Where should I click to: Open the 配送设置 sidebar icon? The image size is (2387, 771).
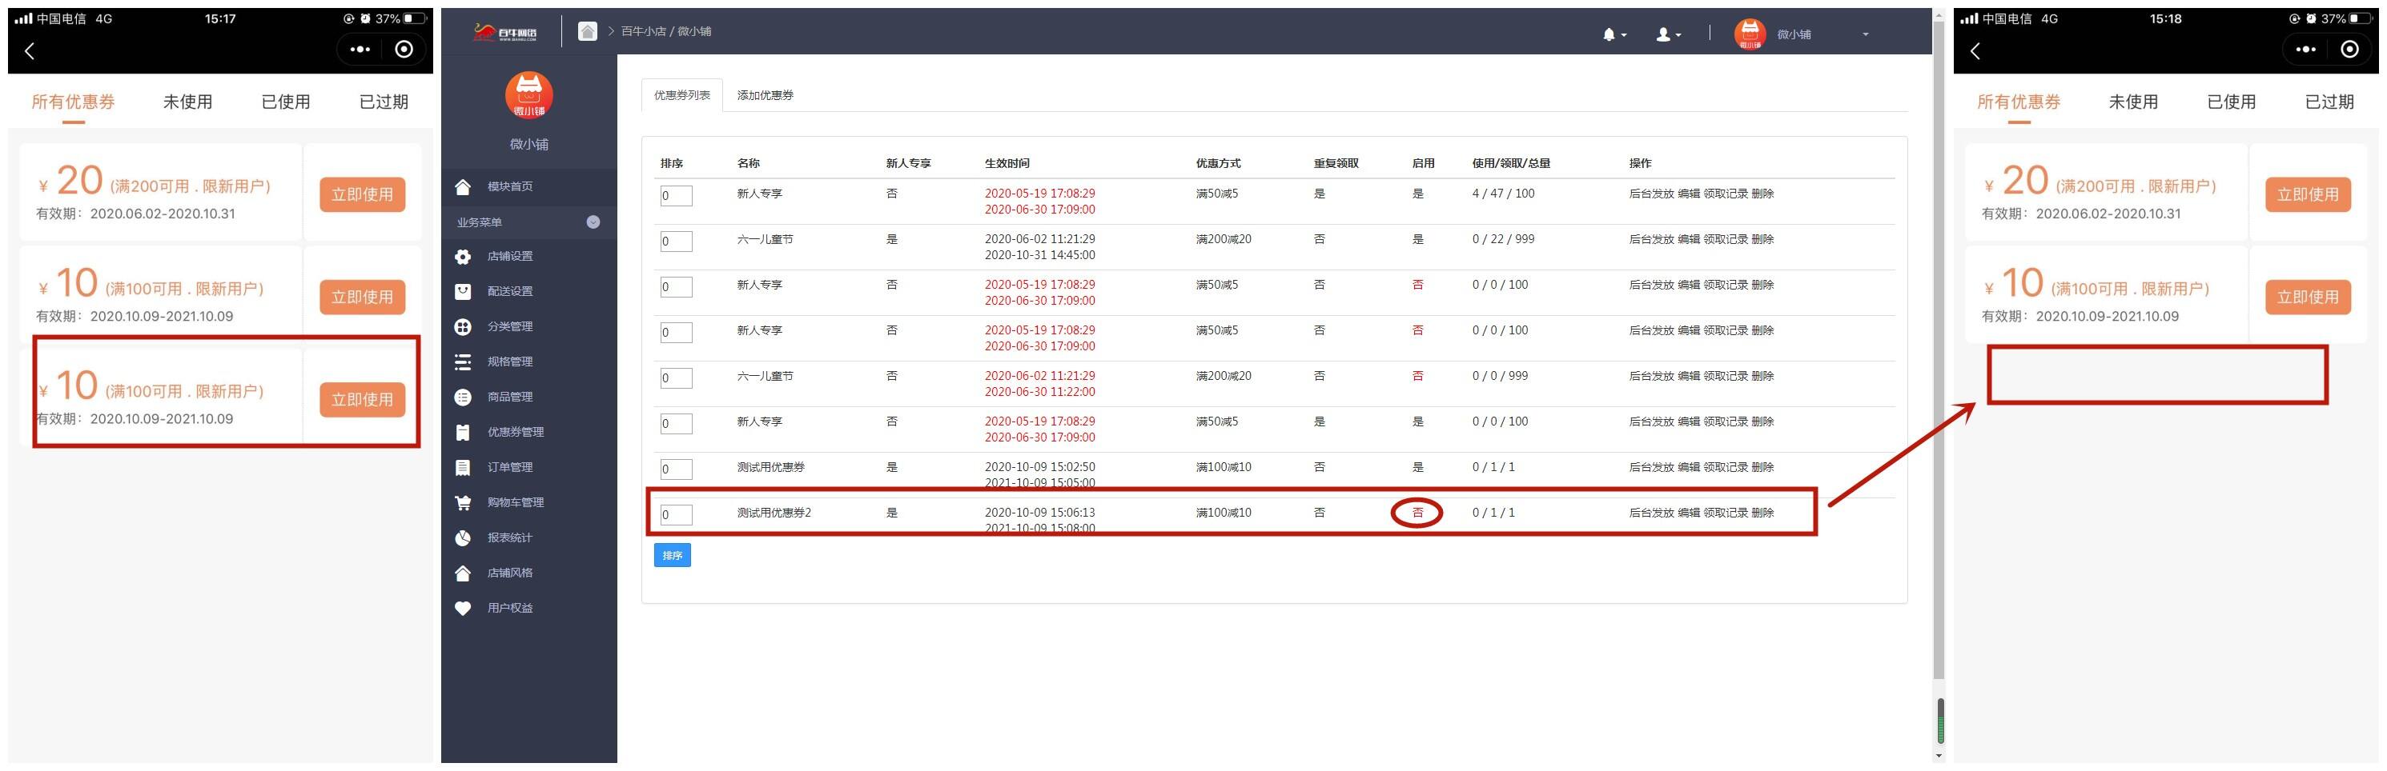(x=464, y=292)
